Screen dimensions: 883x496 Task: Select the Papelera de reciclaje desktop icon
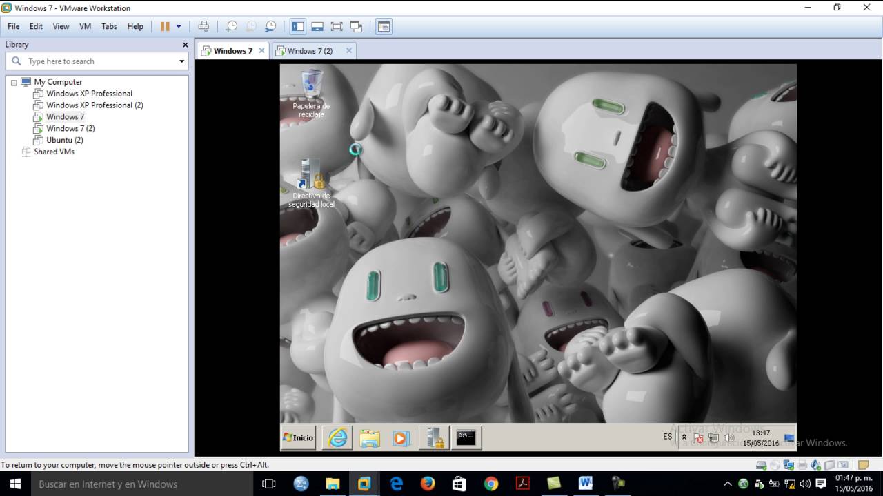point(311,93)
